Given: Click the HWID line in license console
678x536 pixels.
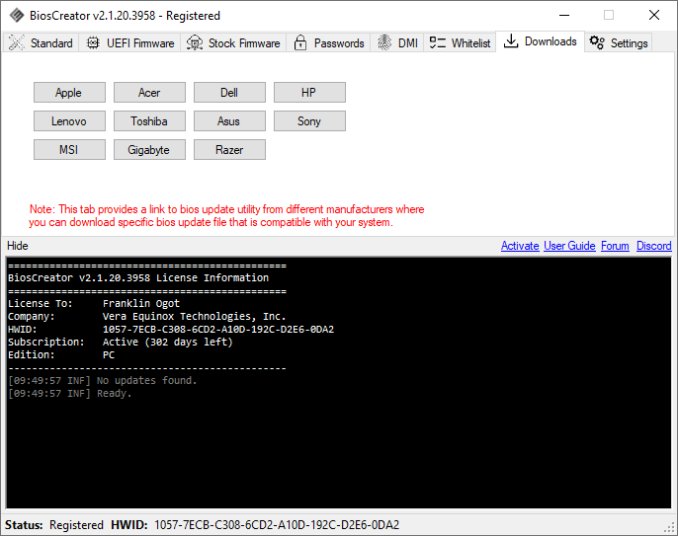Looking at the screenshot, I should click(171, 329).
